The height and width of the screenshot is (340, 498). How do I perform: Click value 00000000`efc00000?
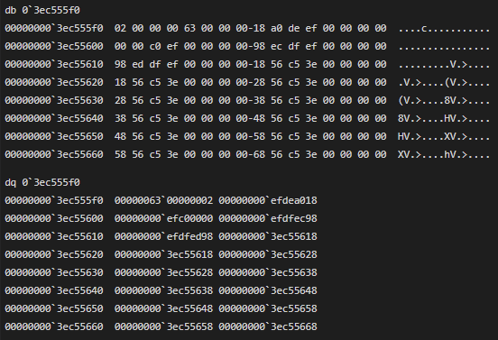[x=163, y=219]
